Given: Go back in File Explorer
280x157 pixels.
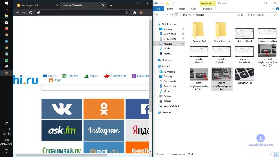Looking at the screenshot, I should (x=157, y=15).
